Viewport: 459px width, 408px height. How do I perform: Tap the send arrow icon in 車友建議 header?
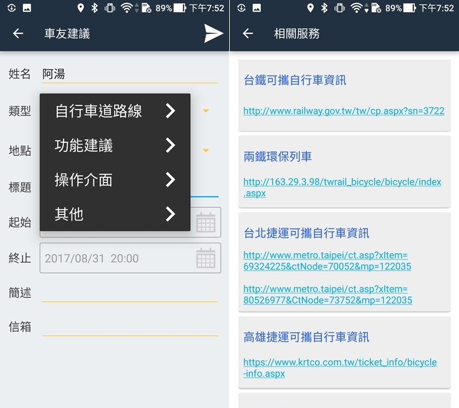click(x=214, y=33)
